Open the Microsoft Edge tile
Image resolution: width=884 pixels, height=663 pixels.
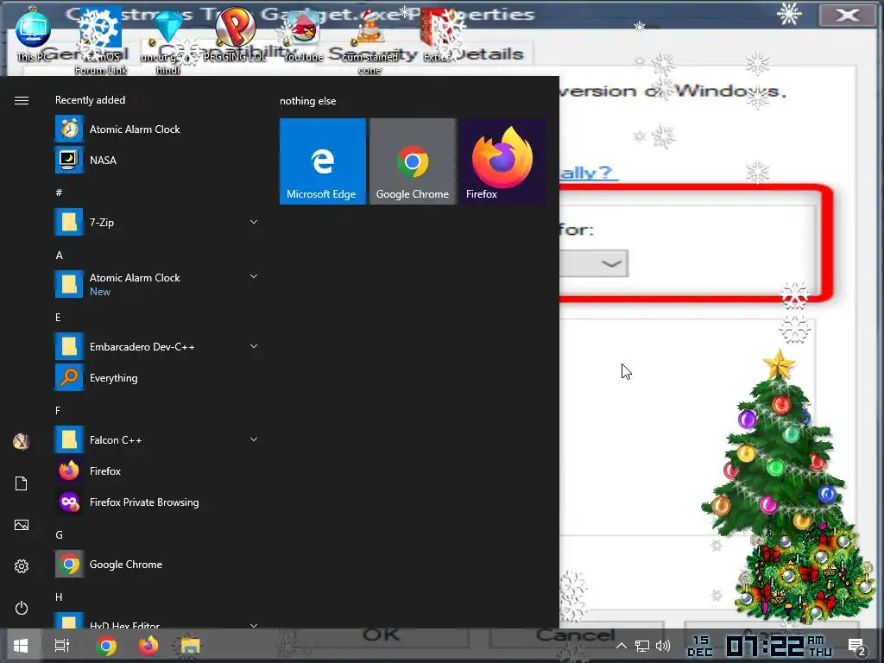323,161
